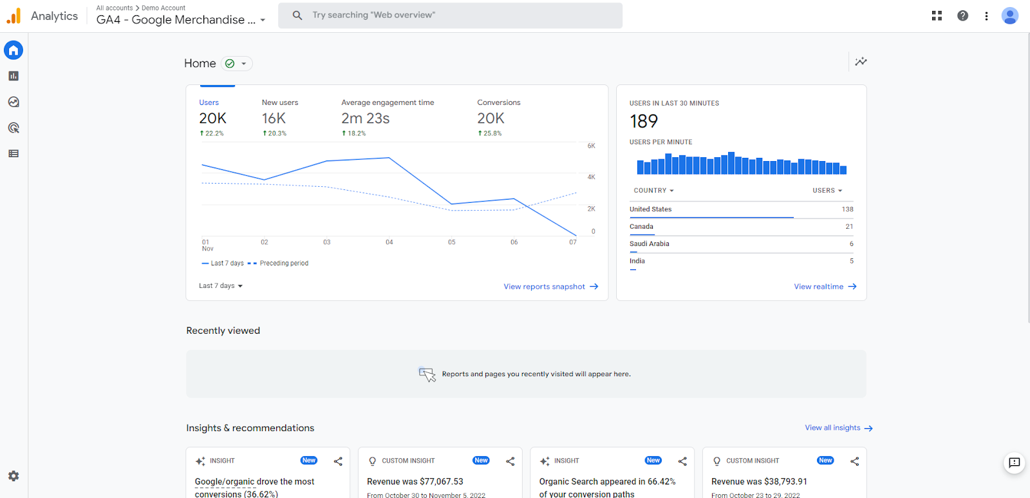Share the Google/organic insight card
1030x498 pixels.
tap(338, 461)
